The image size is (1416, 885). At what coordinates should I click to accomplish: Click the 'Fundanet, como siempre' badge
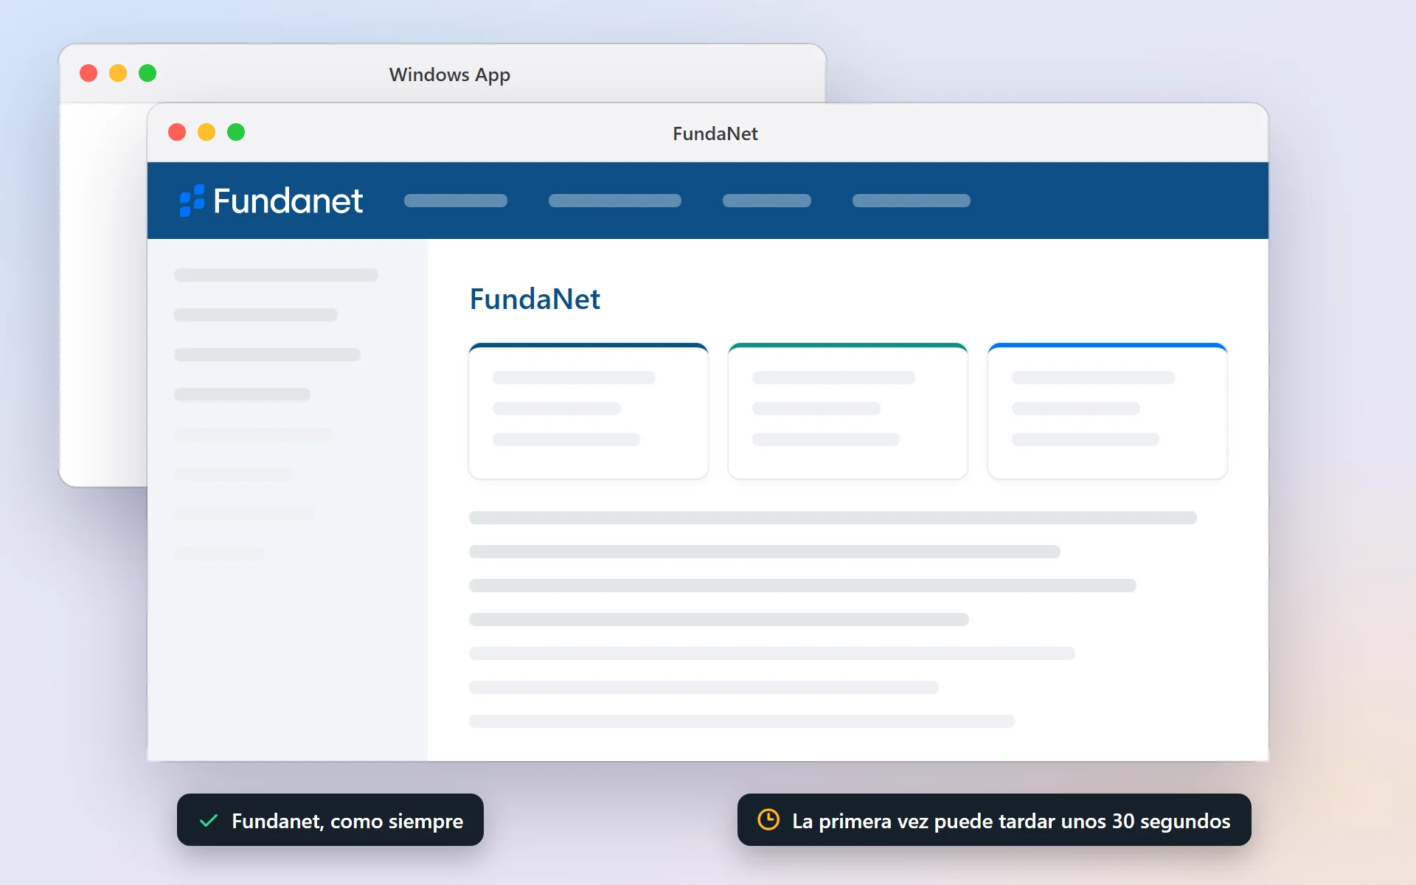(330, 820)
